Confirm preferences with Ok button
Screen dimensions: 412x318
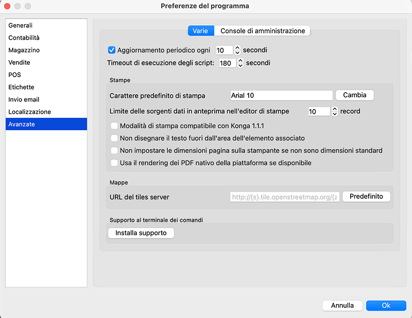click(386, 306)
